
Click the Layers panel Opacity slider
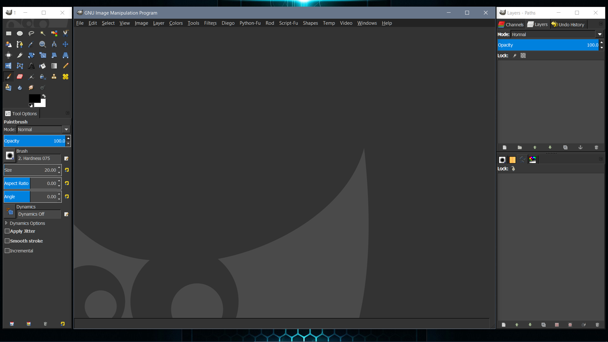coord(548,45)
